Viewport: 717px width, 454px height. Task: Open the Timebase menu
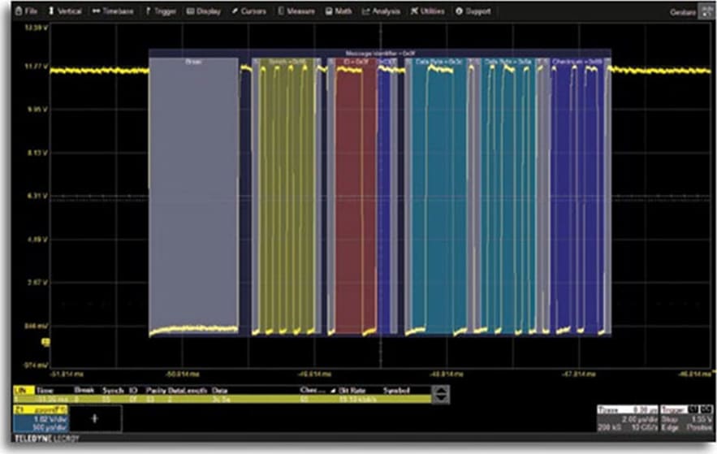click(x=112, y=11)
